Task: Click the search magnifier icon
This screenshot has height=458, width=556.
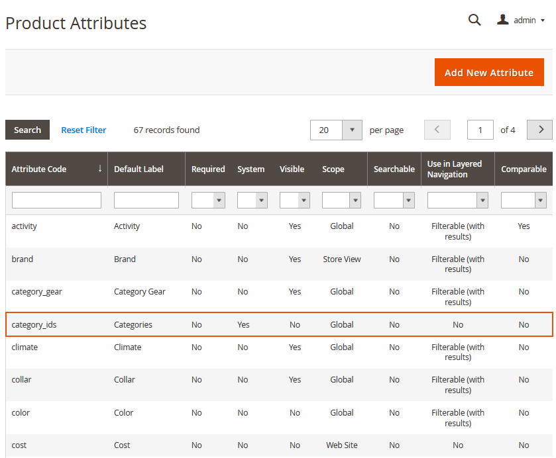Action: [x=474, y=20]
